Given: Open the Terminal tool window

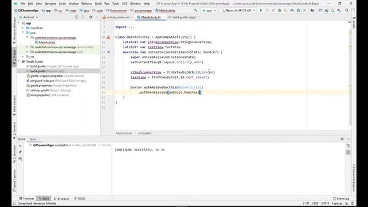Looking at the screenshot, I should [x=27, y=198].
